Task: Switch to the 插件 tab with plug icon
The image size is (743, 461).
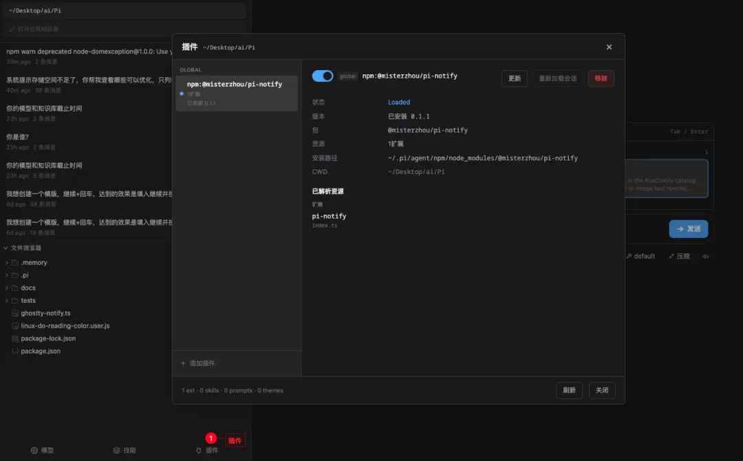Action: [x=206, y=450]
